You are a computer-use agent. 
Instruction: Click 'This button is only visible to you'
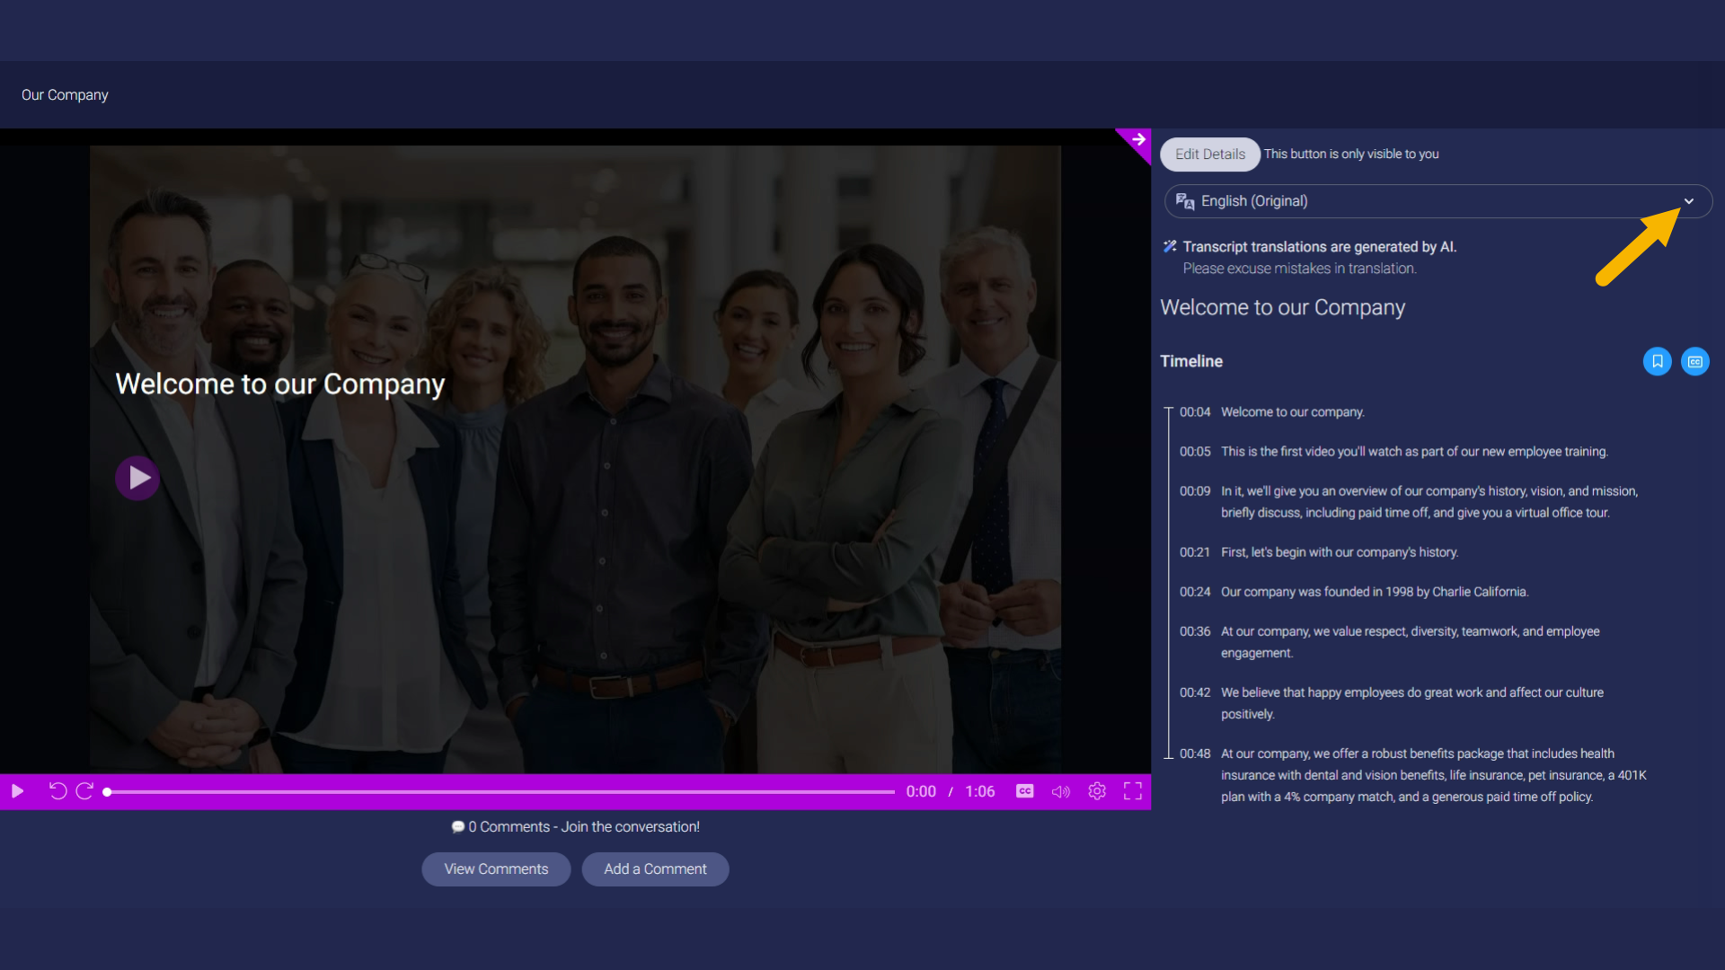[x=1351, y=154]
